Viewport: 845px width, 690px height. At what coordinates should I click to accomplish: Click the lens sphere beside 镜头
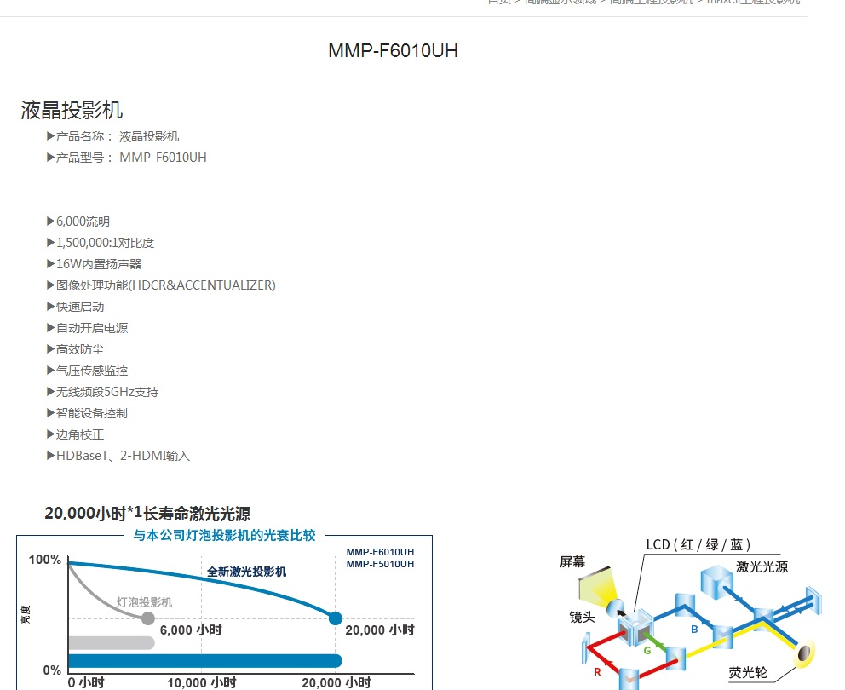pos(616,607)
